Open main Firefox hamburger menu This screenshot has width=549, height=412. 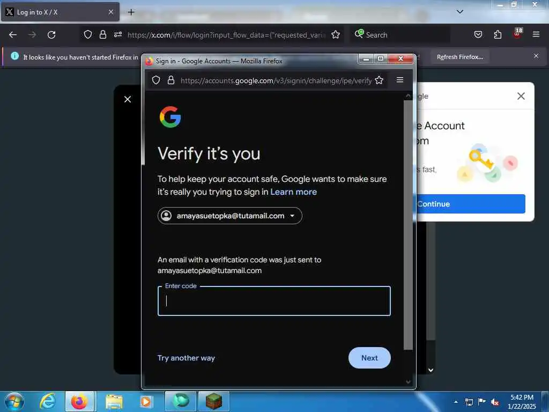(x=536, y=34)
